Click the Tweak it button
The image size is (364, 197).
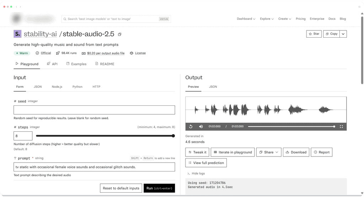pyautogui.click(x=197, y=152)
